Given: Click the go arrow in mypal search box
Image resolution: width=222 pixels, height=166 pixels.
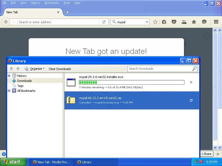Looking at the screenshot, I should (147, 22).
